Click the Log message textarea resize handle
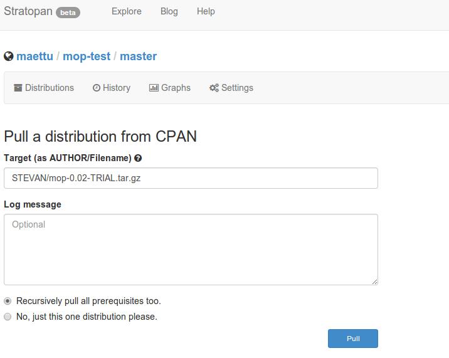Screen dimensions: 449x358 click(x=374, y=282)
